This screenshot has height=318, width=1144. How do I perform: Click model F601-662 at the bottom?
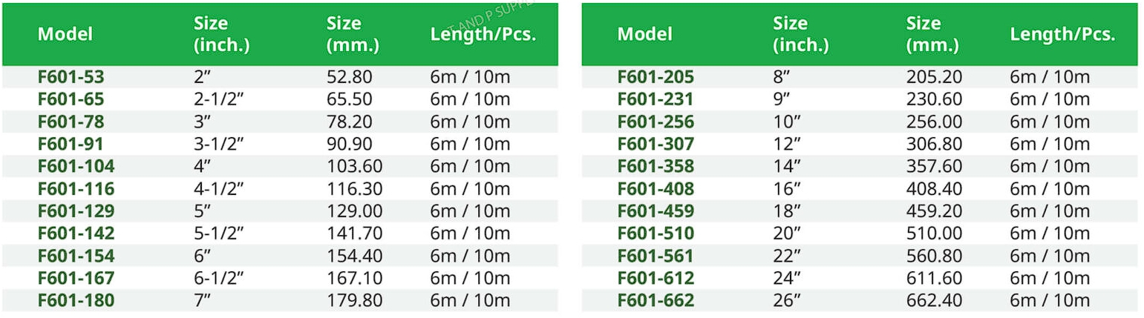(656, 301)
